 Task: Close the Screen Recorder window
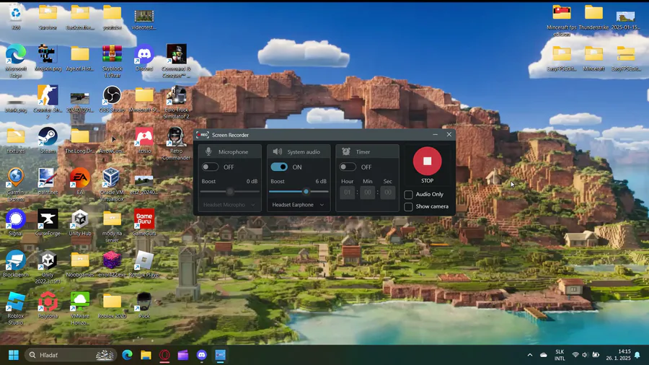(x=449, y=134)
